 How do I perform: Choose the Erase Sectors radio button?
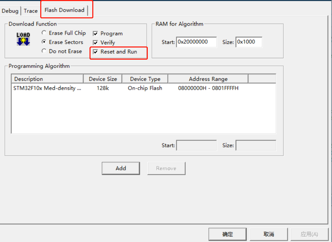44,42
